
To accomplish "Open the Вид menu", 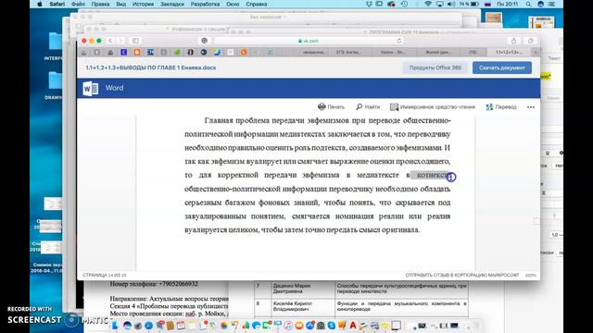I will coord(121,4).
